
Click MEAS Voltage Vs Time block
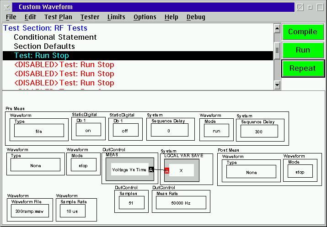pos(130,169)
